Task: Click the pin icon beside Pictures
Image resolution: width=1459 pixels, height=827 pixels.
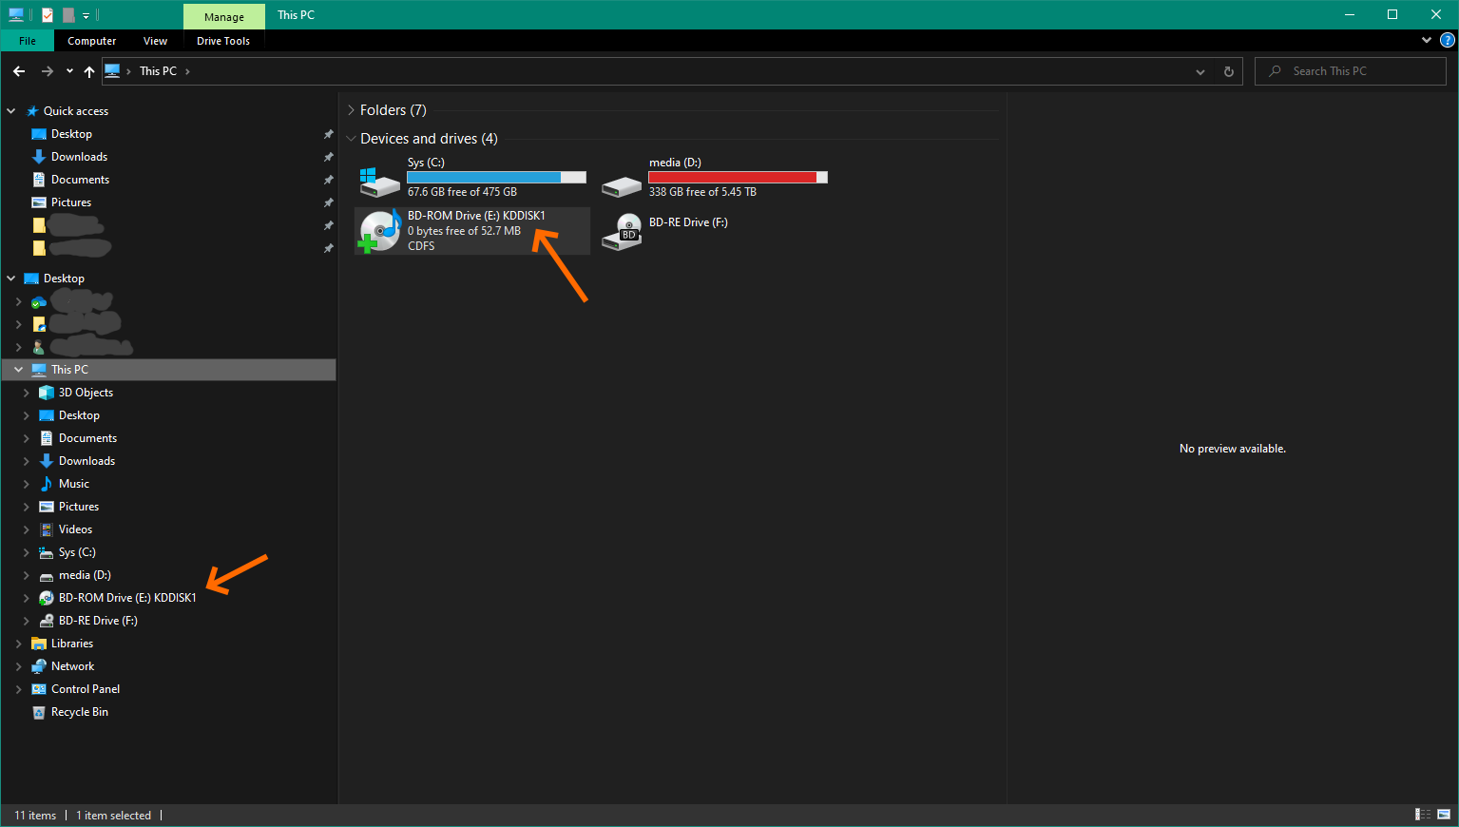Action: (328, 202)
